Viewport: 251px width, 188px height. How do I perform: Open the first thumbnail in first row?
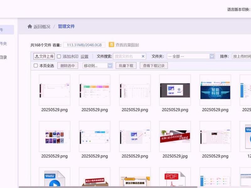pos(55,90)
